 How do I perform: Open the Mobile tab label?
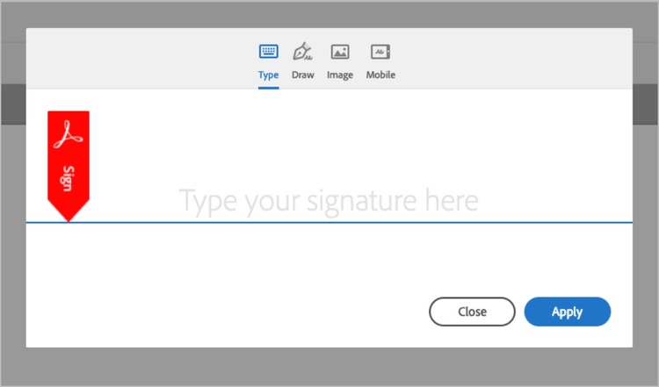[x=380, y=75]
